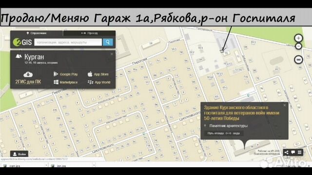312x175 pixels.
Task: Open the Marketplace link
Action: pyautogui.click(x=69, y=82)
